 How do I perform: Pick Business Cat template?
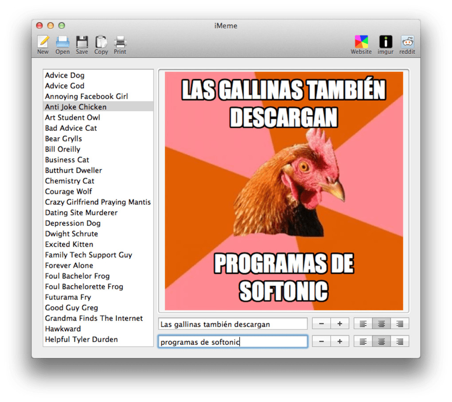click(98, 160)
